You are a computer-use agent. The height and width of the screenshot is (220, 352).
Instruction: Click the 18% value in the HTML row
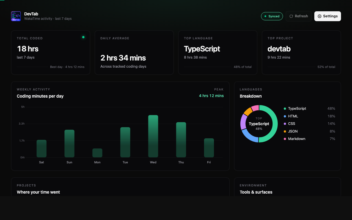[331, 116]
